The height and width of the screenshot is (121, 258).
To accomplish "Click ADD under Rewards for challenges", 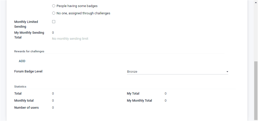I will click(x=22, y=61).
